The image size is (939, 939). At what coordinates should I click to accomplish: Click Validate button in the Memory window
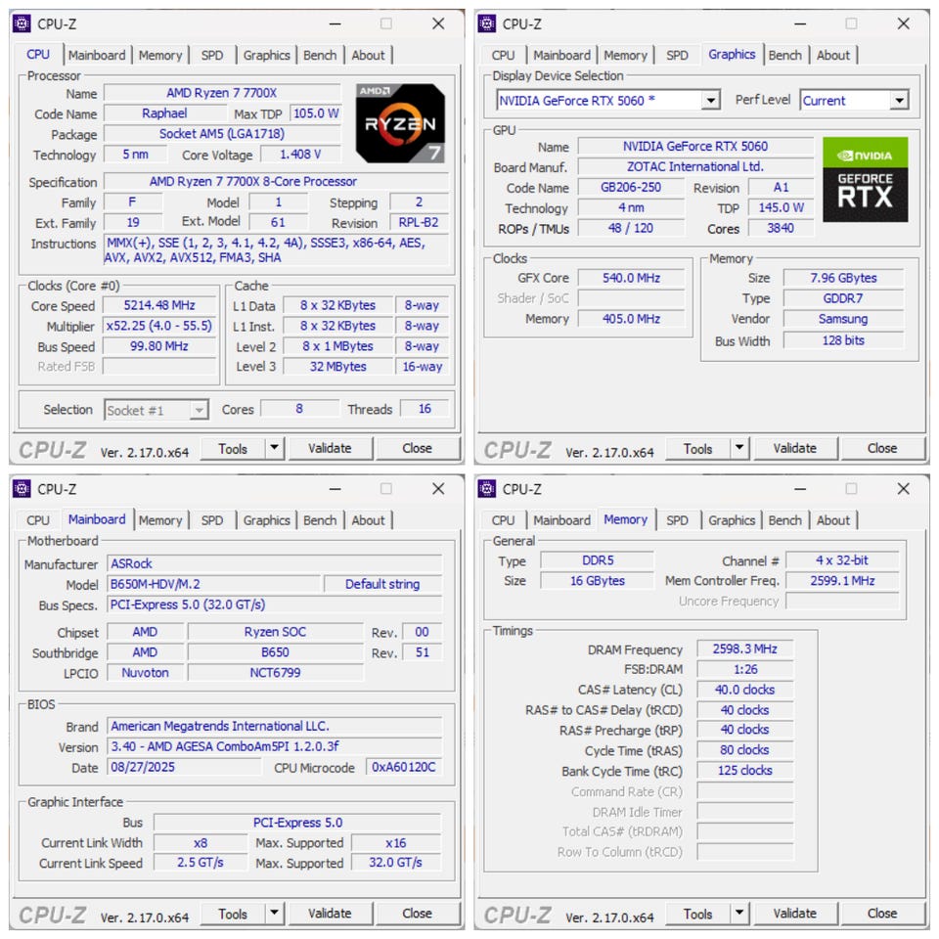pyautogui.click(x=794, y=914)
